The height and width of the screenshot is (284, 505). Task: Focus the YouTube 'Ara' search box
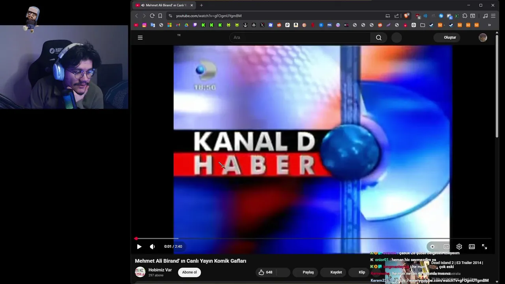pyautogui.click(x=300, y=37)
